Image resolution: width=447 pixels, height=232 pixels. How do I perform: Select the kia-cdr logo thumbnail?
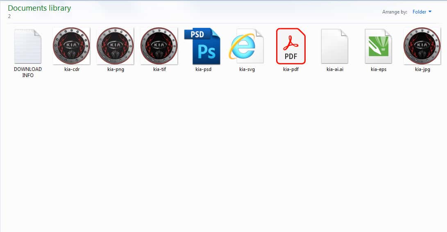pos(71,46)
